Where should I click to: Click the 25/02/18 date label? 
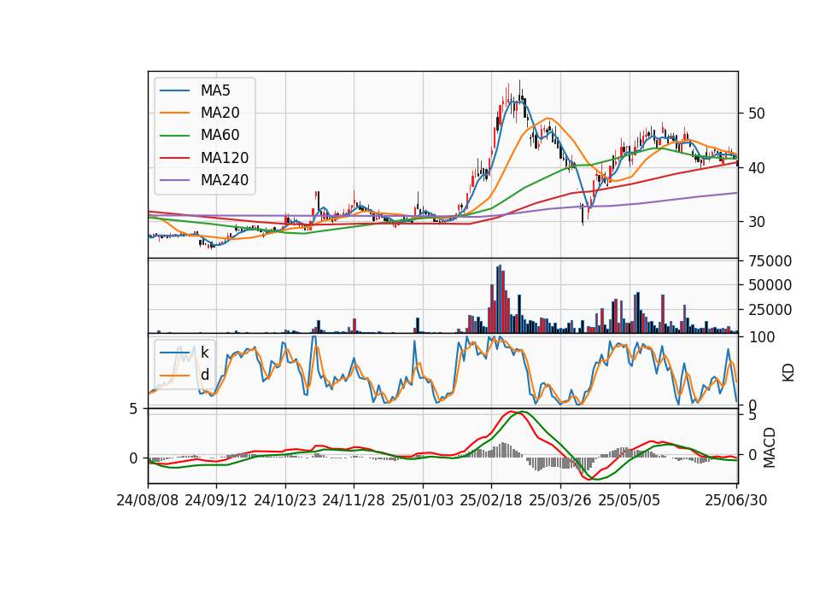[x=491, y=501]
